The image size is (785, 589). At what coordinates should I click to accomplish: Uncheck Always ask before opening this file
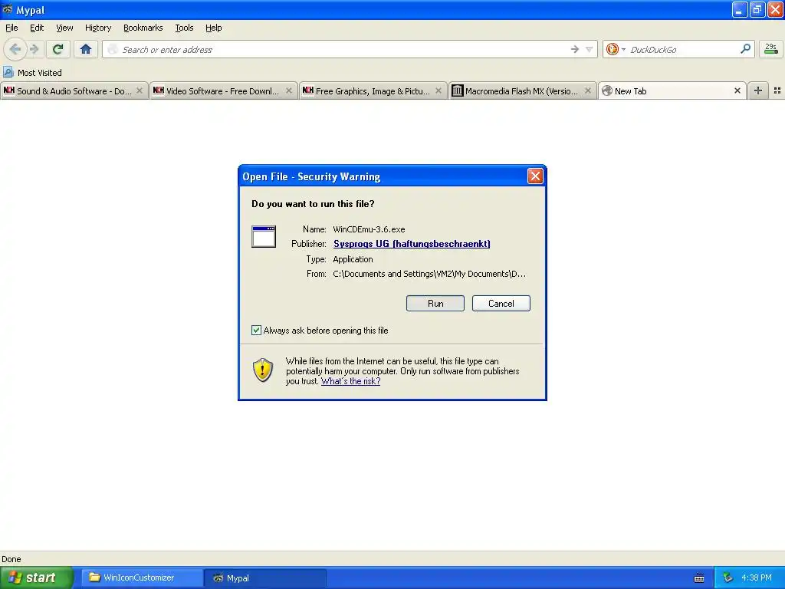pyautogui.click(x=256, y=330)
